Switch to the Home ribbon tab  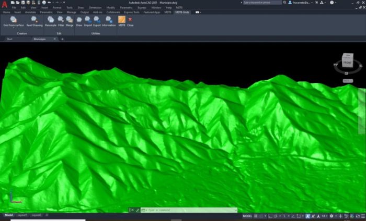point(6,13)
